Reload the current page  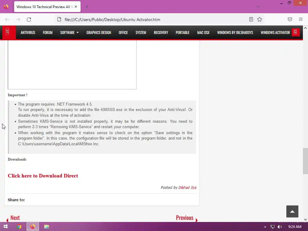[x=29, y=20]
